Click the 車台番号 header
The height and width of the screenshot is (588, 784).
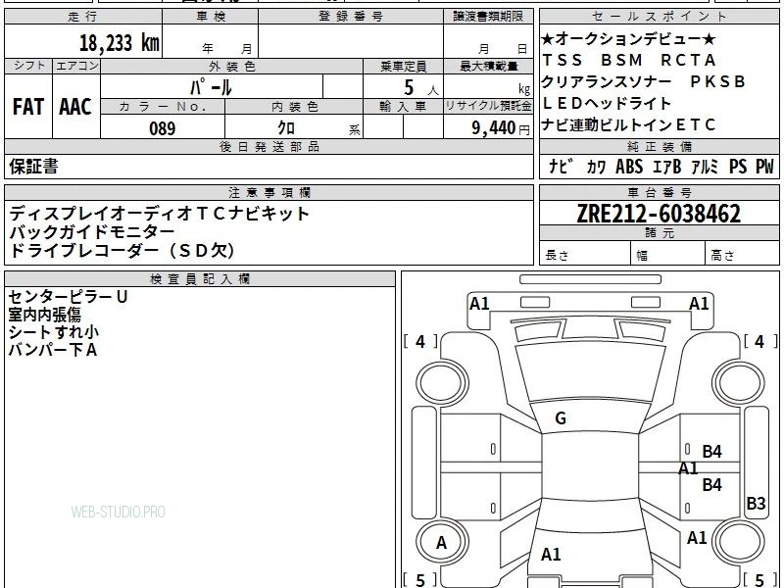click(659, 192)
